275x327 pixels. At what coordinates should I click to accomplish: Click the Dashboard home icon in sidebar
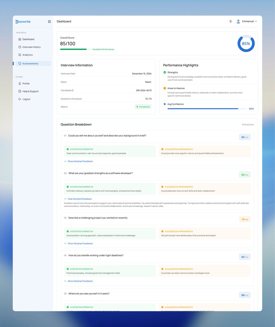[x=20, y=39]
